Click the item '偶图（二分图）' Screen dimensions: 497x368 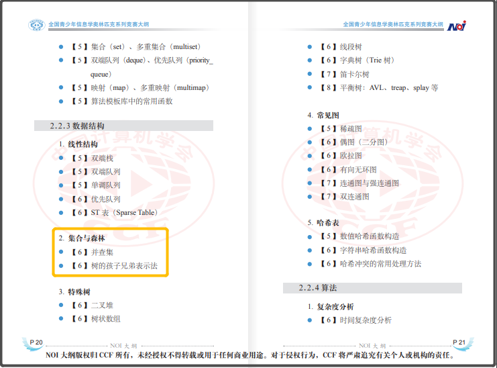point(364,142)
